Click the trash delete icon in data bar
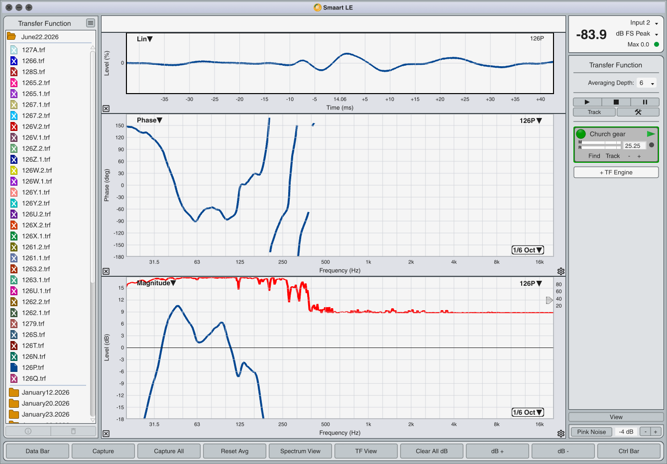 click(73, 431)
